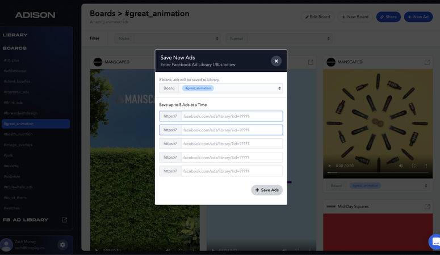Select the #cosmetic_ads board
This screenshot has width=440, height=255.
click(x=16, y=92)
